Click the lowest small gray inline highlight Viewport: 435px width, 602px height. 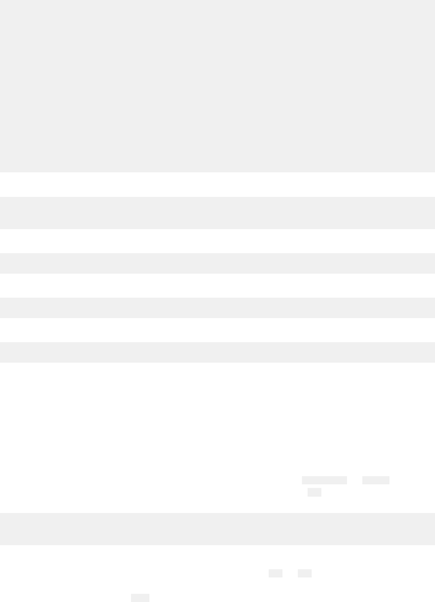(x=140, y=597)
